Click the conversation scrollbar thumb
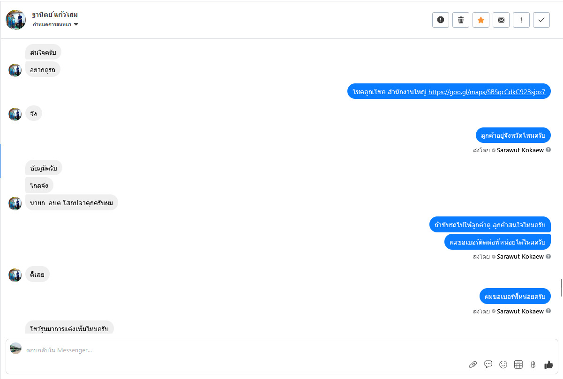This screenshot has width=563, height=379. point(561,285)
